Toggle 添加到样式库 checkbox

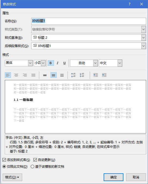pyautogui.click(x=4, y=160)
